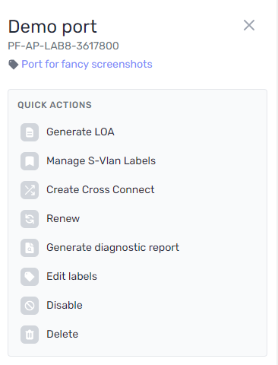Open the Edit labels action
The image size is (278, 365).
pos(71,276)
